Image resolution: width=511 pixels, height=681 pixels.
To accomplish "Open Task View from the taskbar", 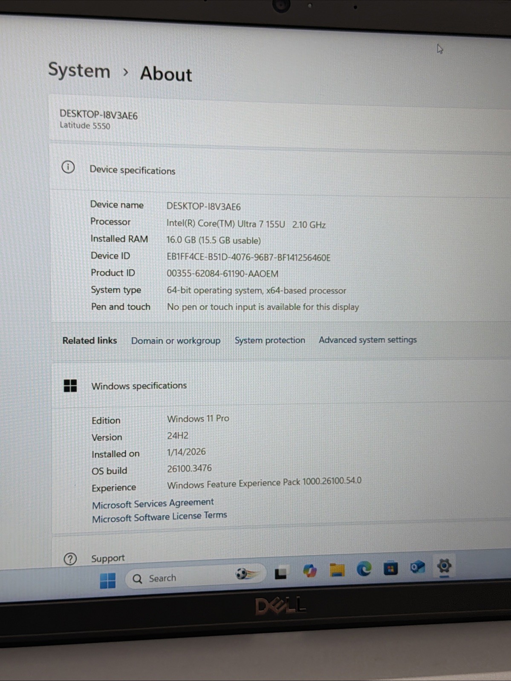I will tap(280, 573).
